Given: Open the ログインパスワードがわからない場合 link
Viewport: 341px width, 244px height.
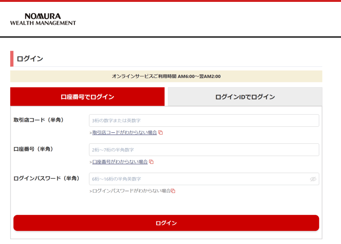Looking at the screenshot, I should pos(131,191).
